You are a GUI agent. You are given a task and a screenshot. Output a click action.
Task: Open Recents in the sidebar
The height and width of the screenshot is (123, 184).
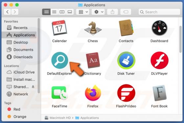tap(19, 28)
